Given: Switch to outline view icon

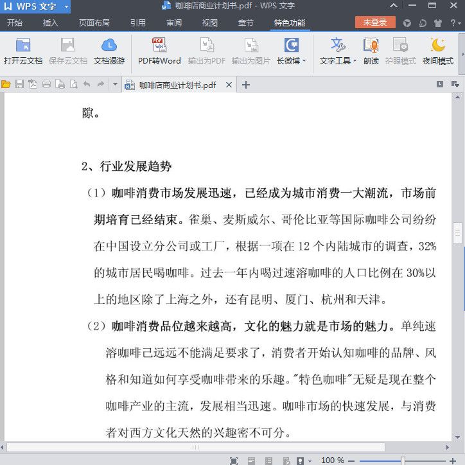Looking at the screenshot, I should coord(268,461).
